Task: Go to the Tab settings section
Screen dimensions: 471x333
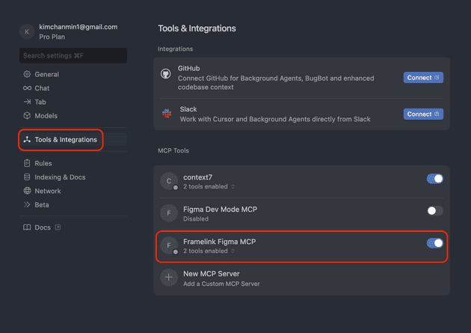Action: point(73,102)
